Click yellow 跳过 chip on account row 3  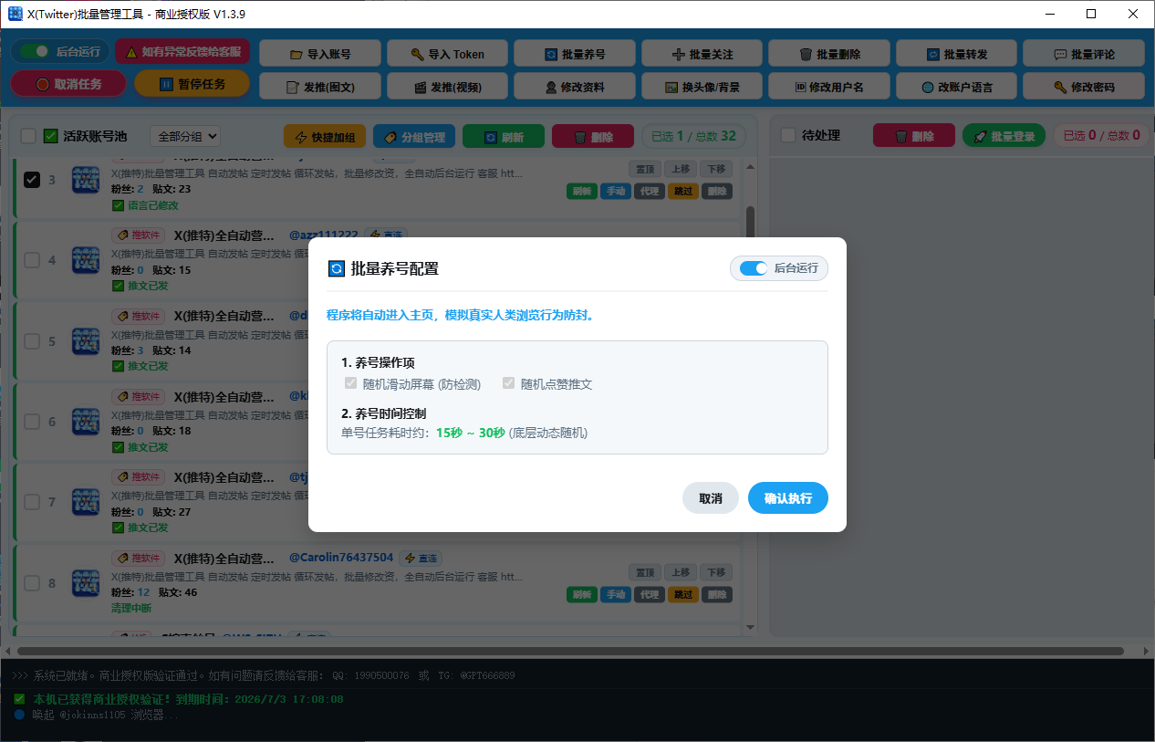683,191
